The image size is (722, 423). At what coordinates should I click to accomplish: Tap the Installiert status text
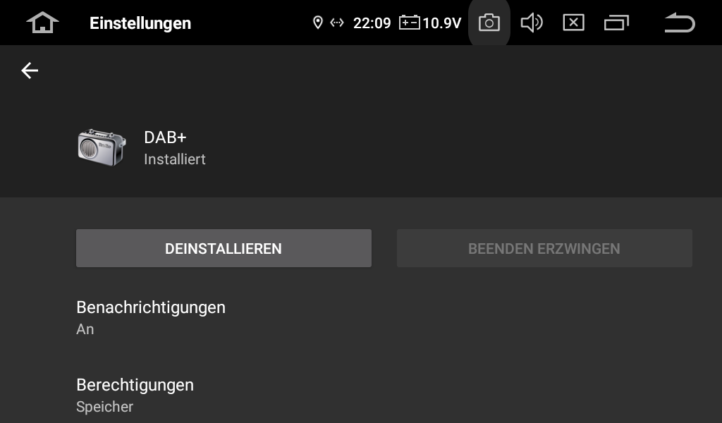pos(175,159)
